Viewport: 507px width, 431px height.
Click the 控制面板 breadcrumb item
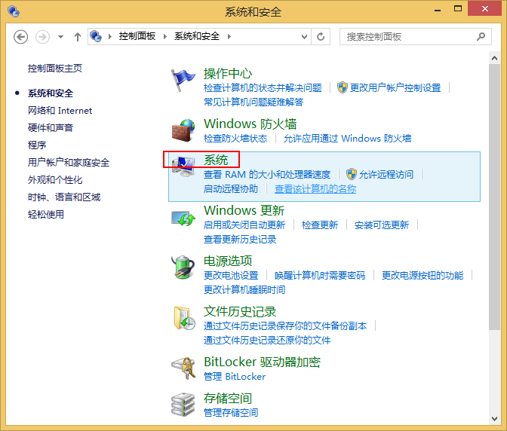tap(137, 36)
